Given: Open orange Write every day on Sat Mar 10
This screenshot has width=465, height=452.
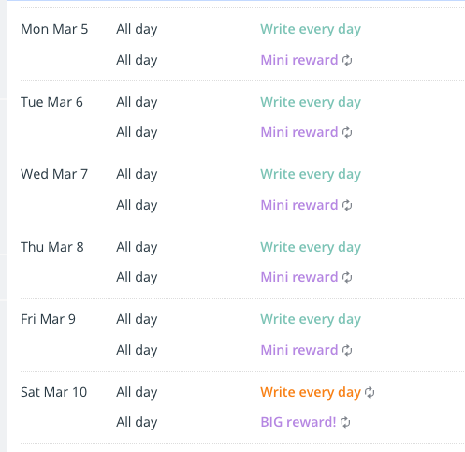Looking at the screenshot, I should coord(311,393).
